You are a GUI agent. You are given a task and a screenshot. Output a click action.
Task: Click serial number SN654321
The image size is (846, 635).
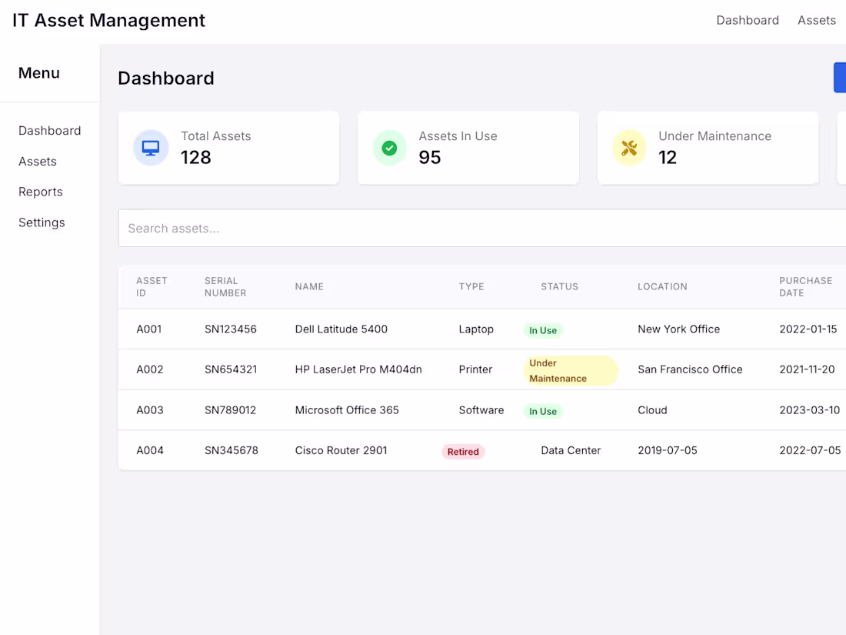click(231, 370)
